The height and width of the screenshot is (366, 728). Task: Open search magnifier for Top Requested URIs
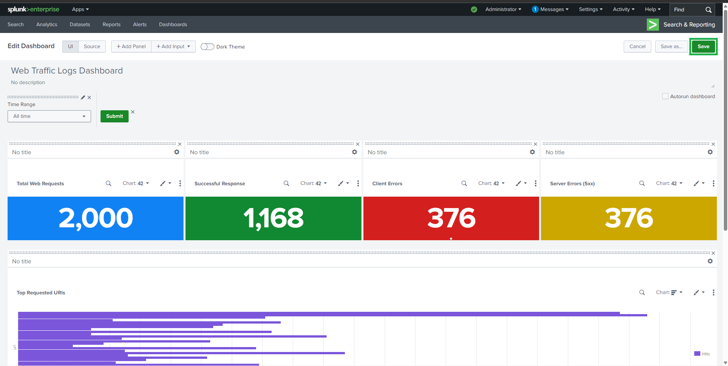pos(642,292)
